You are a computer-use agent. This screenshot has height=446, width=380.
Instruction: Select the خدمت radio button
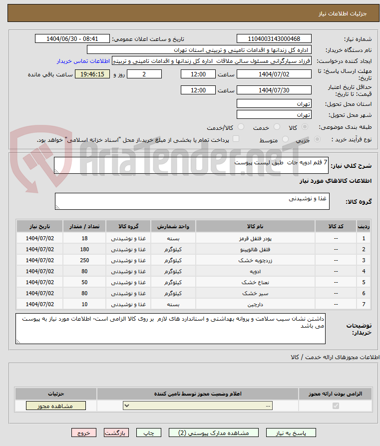tap(277, 127)
